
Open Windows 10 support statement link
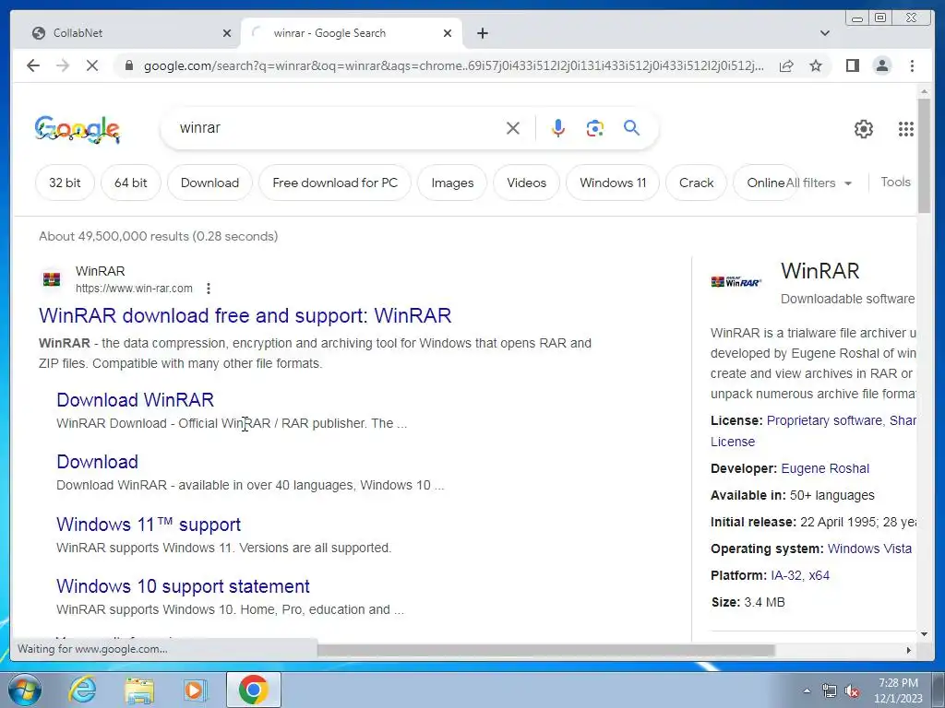[x=183, y=586]
